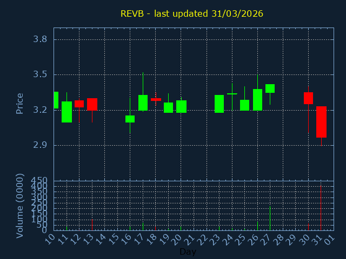This screenshot has width=346, height=259.
Task: Click the Price y-axis title
Action: (x=20, y=103)
